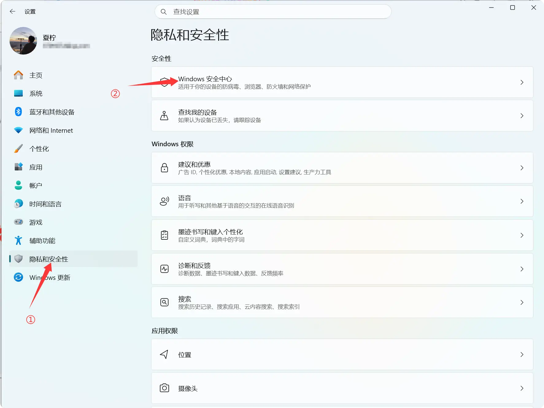Expand the 位置 row chevron
Screen dimensions: 544x408
pyautogui.click(x=522, y=354)
